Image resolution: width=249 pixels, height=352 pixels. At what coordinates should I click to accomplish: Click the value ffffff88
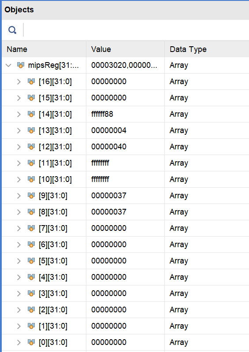pos(102,114)
